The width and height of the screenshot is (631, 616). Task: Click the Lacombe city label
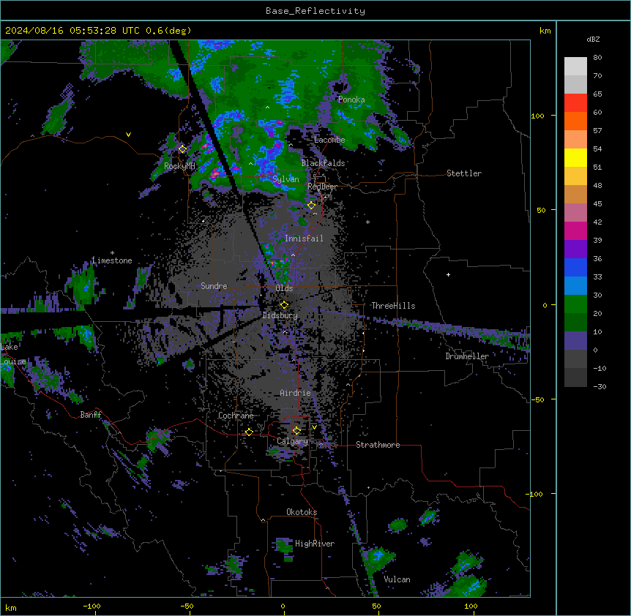click(x=329, y=140)
